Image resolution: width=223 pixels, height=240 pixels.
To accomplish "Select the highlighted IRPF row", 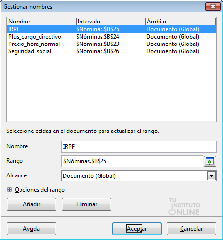I will tap(111, 29).
